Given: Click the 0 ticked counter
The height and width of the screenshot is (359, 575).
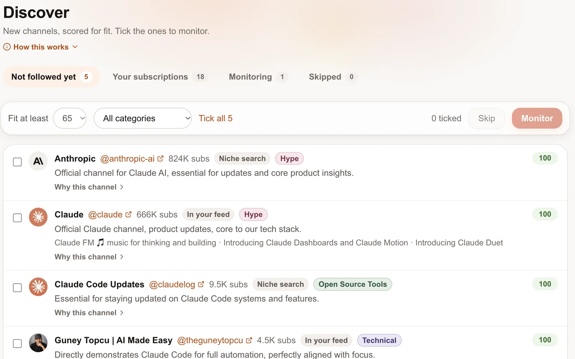Looking at the screenshot, I should (x=446, y=118).
